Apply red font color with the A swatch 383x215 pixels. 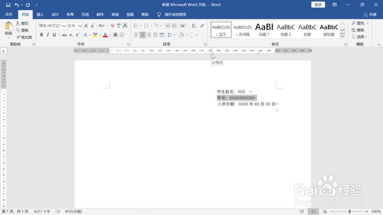click(105, 35)
